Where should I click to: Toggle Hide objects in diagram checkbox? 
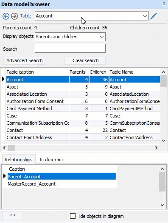(x=73, y=216)
